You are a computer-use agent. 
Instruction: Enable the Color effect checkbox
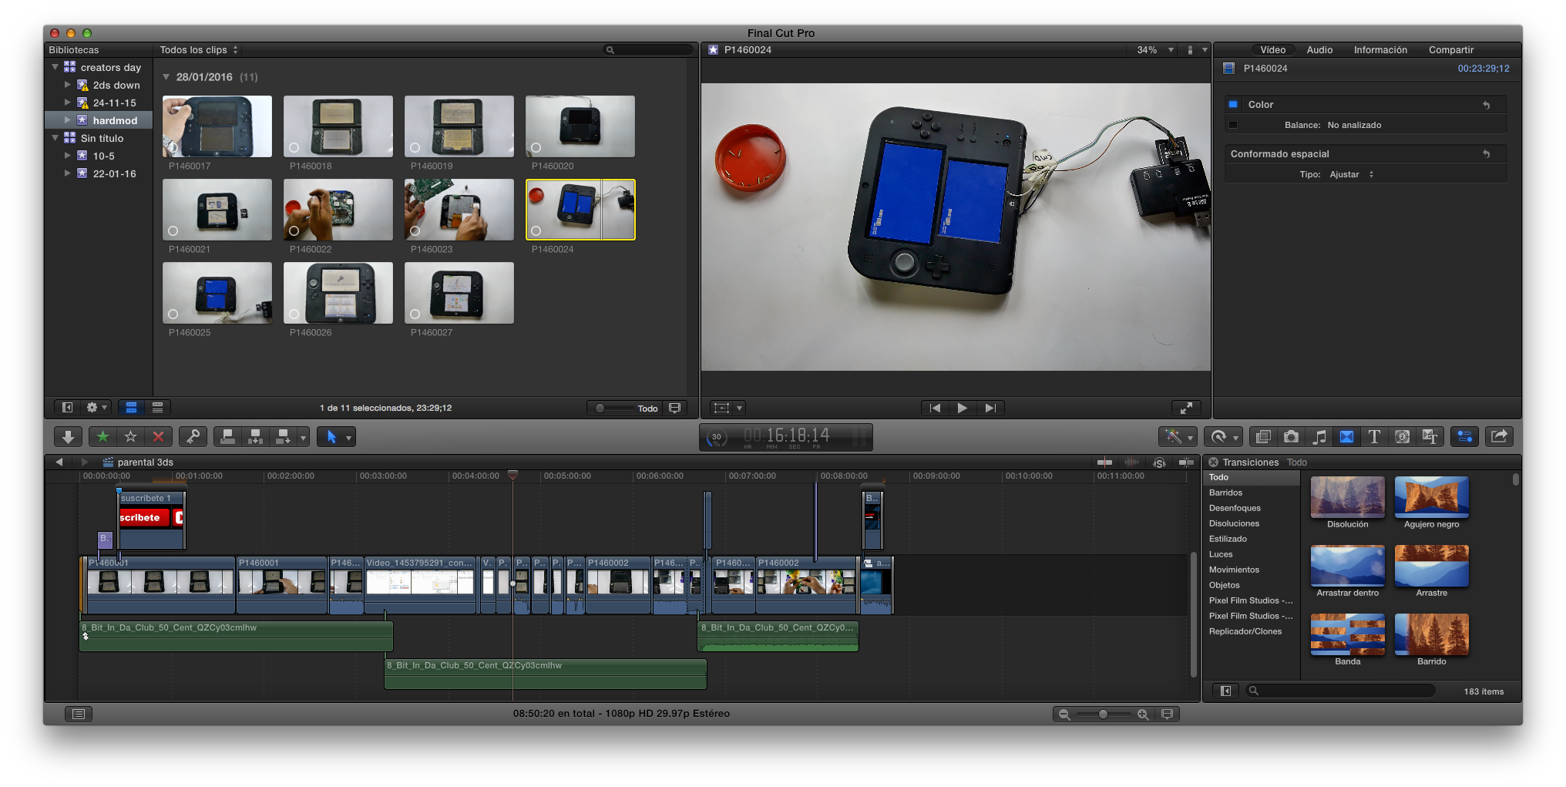1233,105
